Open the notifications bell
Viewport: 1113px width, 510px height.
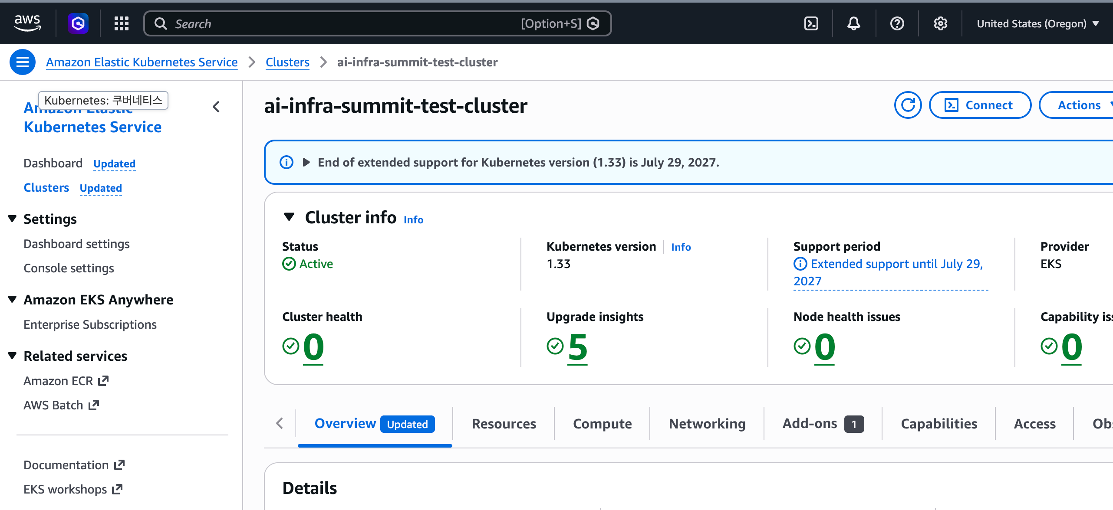(x=853, y=23)
